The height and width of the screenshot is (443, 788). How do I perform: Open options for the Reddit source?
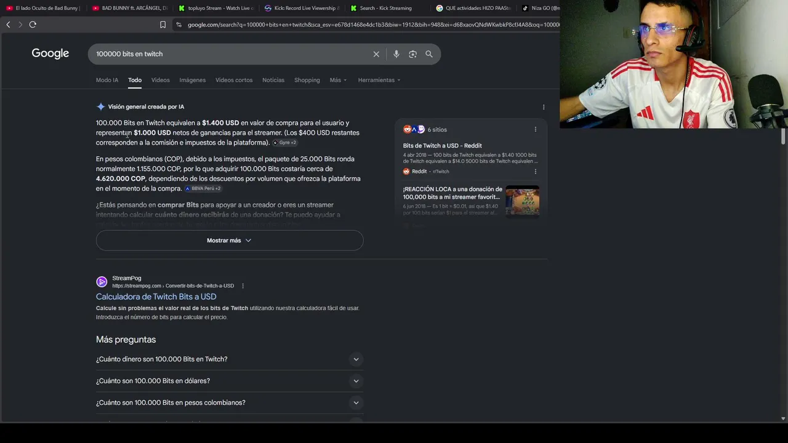pyautogui.click(x=536, y=172)
